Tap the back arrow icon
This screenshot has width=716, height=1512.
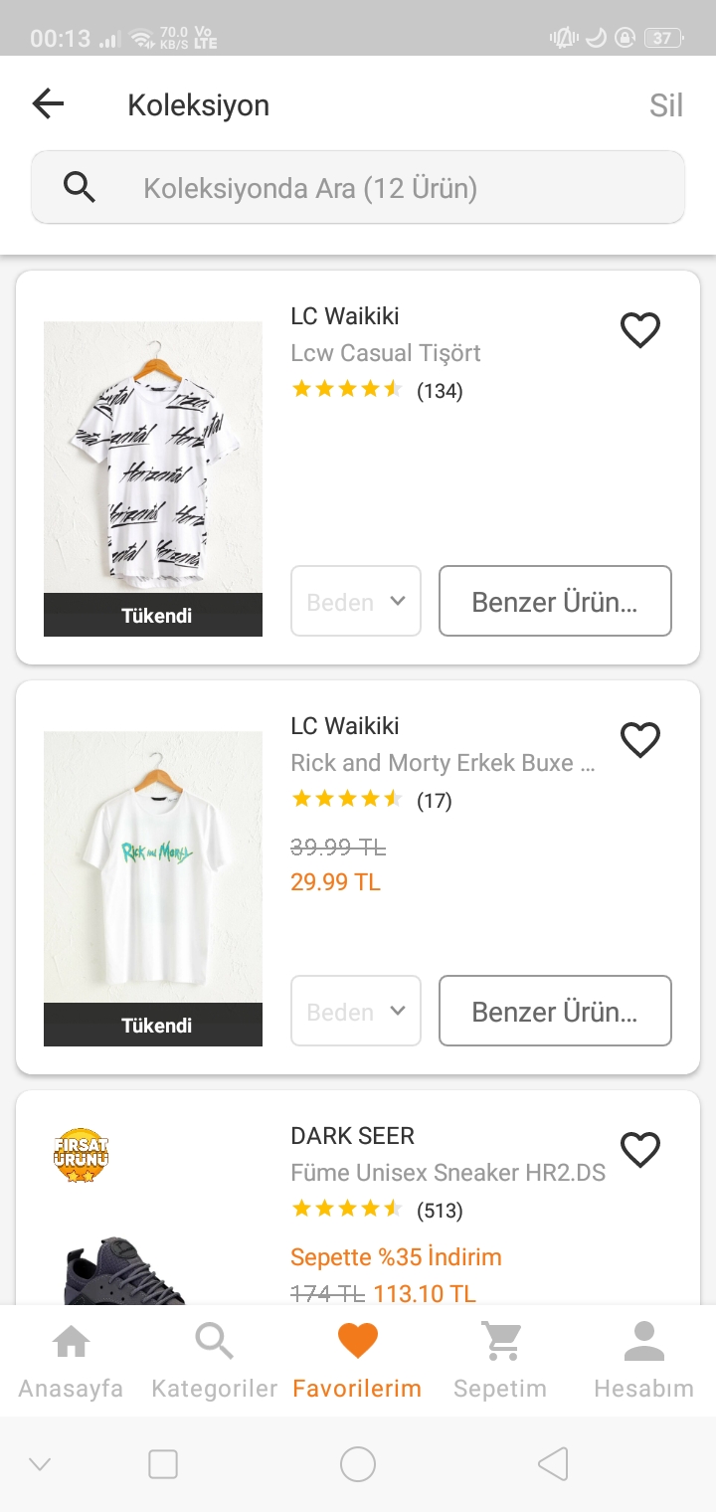[48, 103]
